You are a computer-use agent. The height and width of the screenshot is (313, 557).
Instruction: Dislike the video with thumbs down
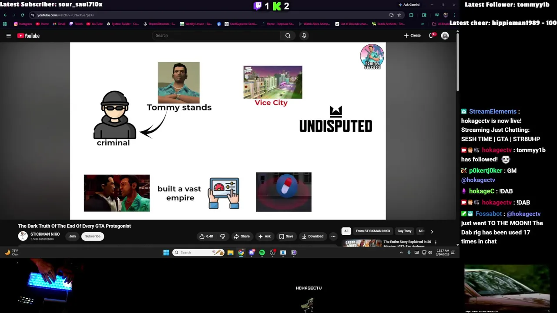222,236
